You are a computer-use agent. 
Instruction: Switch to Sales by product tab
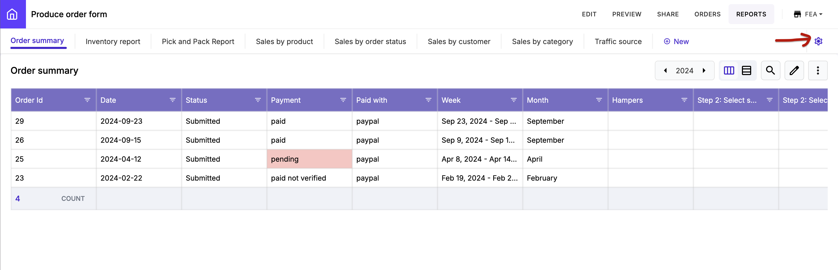tap(284, 41)
